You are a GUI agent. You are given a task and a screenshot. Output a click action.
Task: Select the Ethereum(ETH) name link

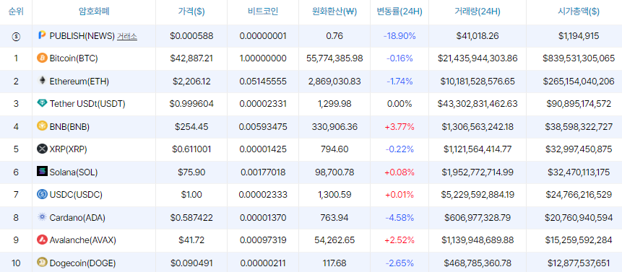coord(79,81)
